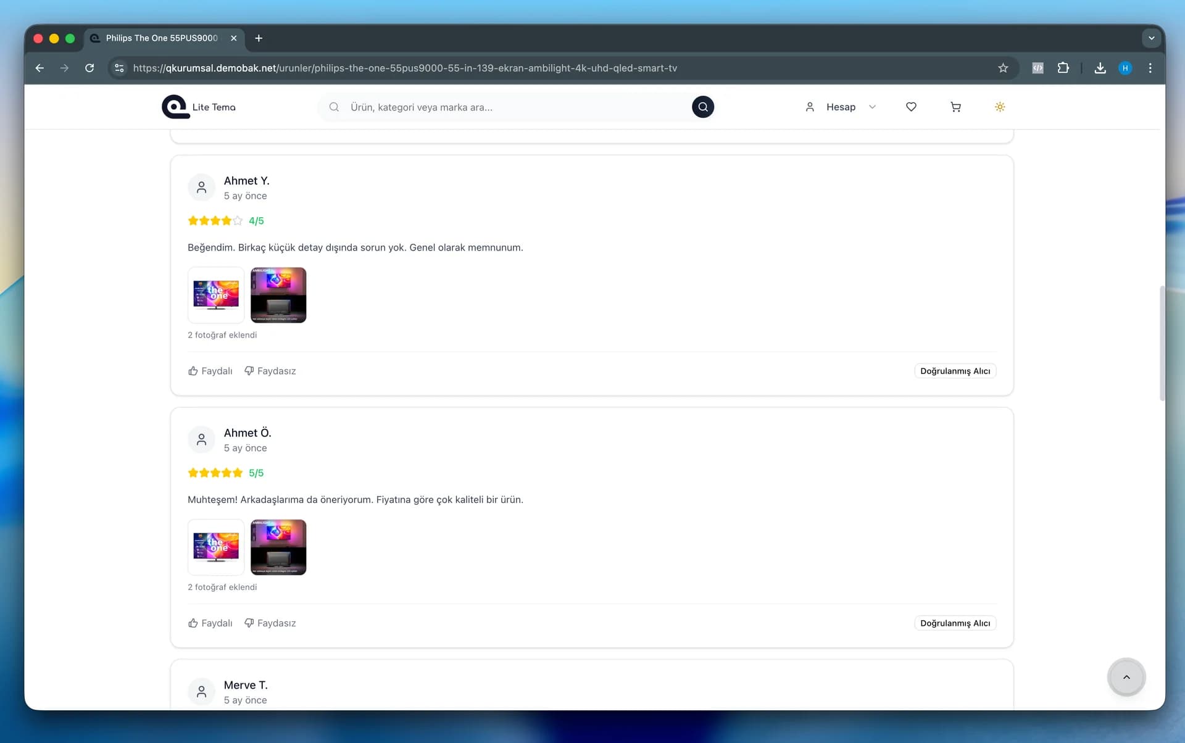Image resolution: width=1185 pixels, height=743 pixels.
Task: Open the tab search chevron dropdown
Action: [x=1151, y=38]
